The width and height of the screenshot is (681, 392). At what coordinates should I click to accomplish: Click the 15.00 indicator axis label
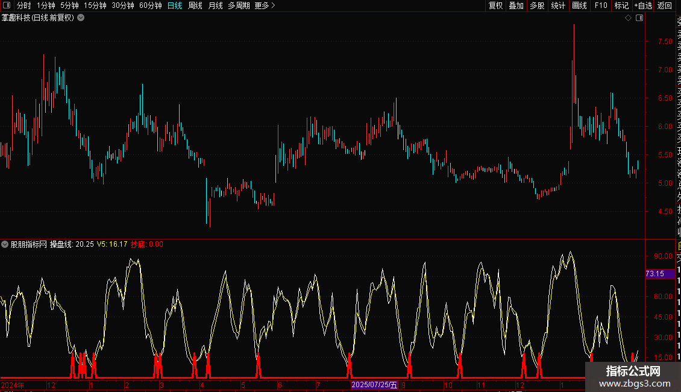pos(663,357)
